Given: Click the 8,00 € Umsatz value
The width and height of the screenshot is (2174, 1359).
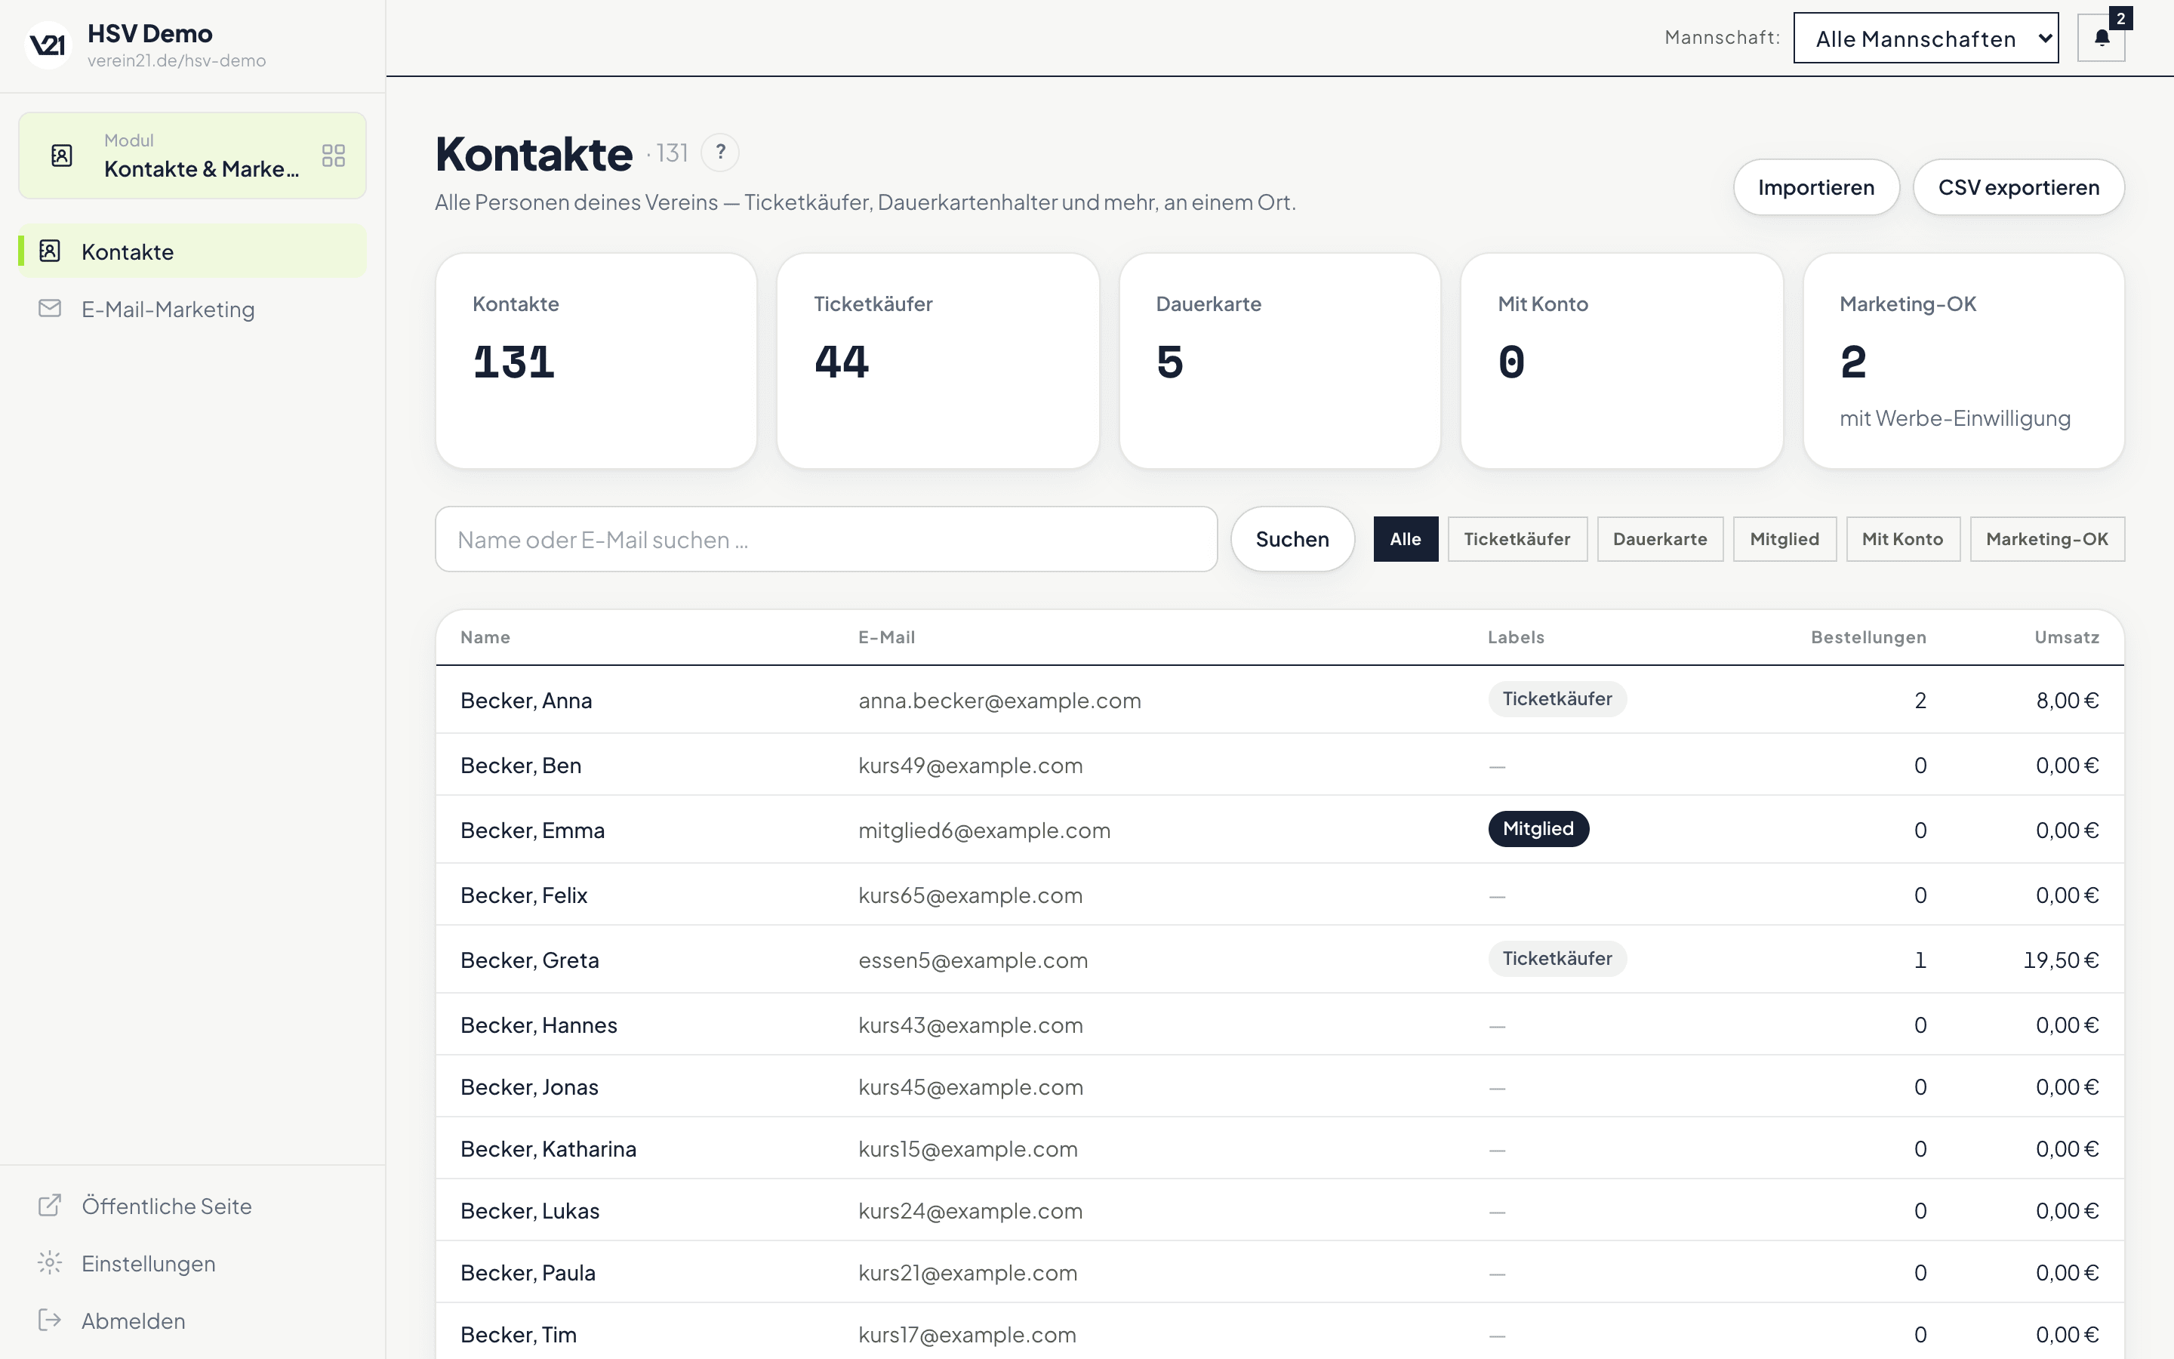Looking at the screenshot, I should click(x=2067, y=700).
